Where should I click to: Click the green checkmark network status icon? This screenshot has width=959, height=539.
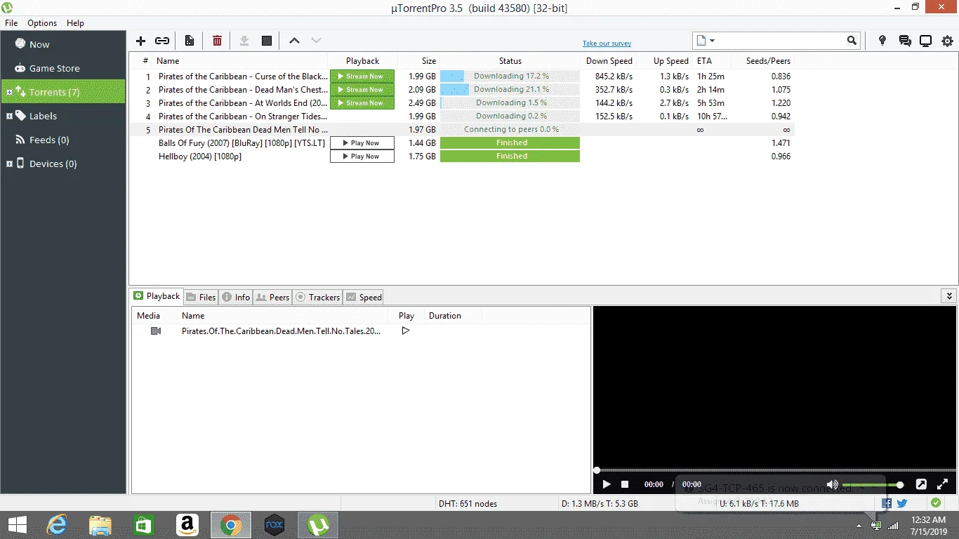[x=935, y=503]
